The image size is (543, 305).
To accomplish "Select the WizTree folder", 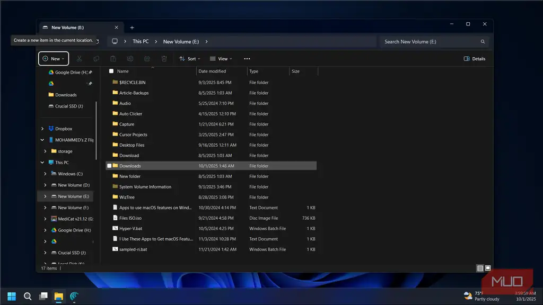I will 211,197.
